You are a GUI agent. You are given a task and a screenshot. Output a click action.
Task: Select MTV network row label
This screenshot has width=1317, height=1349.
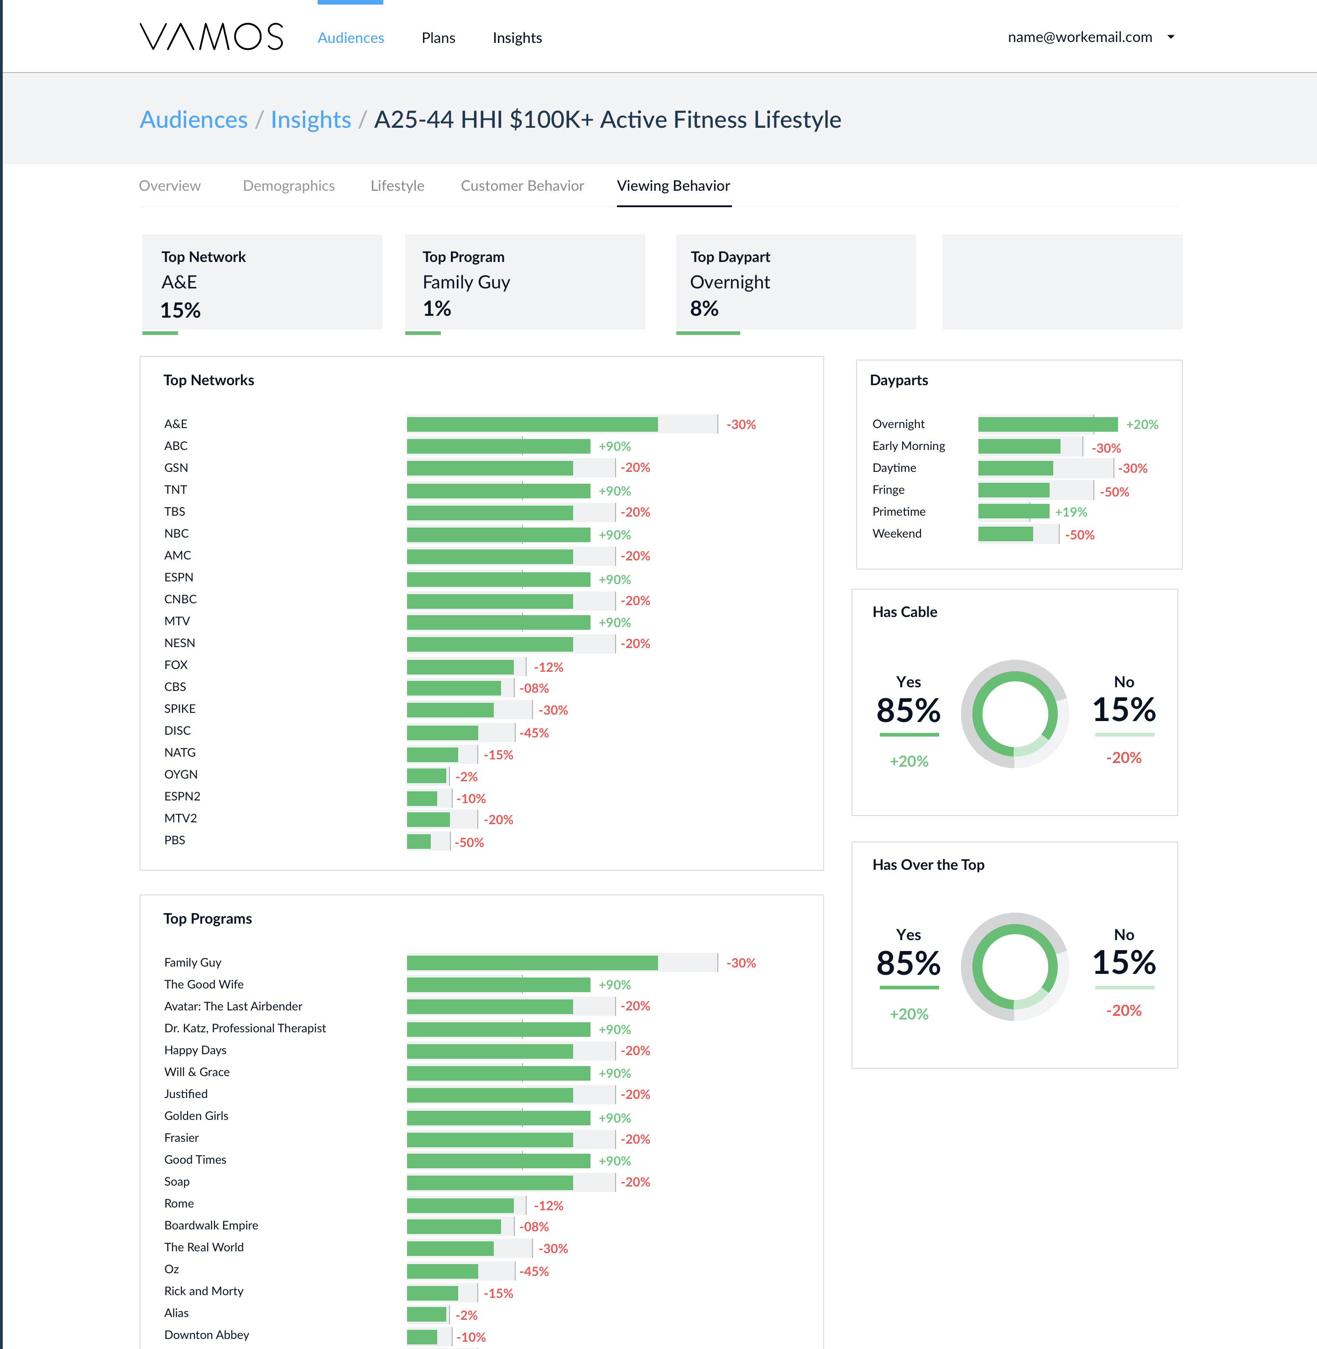pyautogui.click(x=177, y=621)
